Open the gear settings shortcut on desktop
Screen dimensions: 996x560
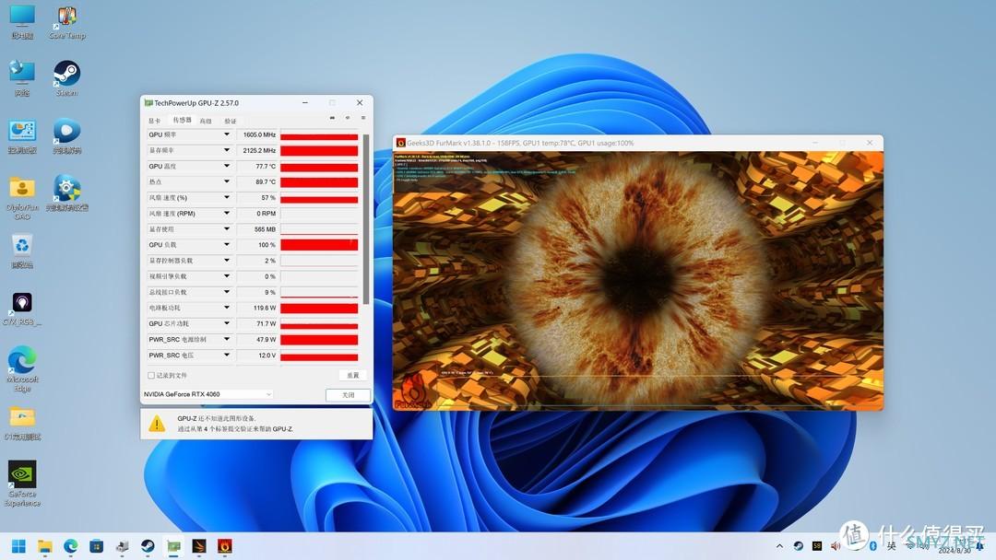(x=66, y=193)
